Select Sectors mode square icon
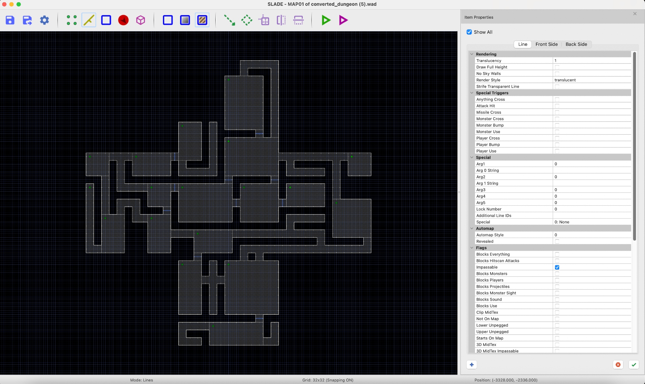The width and height of the screenshot is (645, 384). (x=106, y=20)
